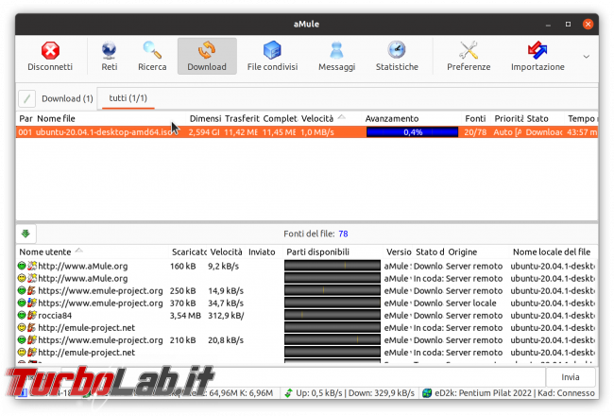Maximize the aMule window
Image resolution: width=614 pixels, height=416 pixels.
568,25
